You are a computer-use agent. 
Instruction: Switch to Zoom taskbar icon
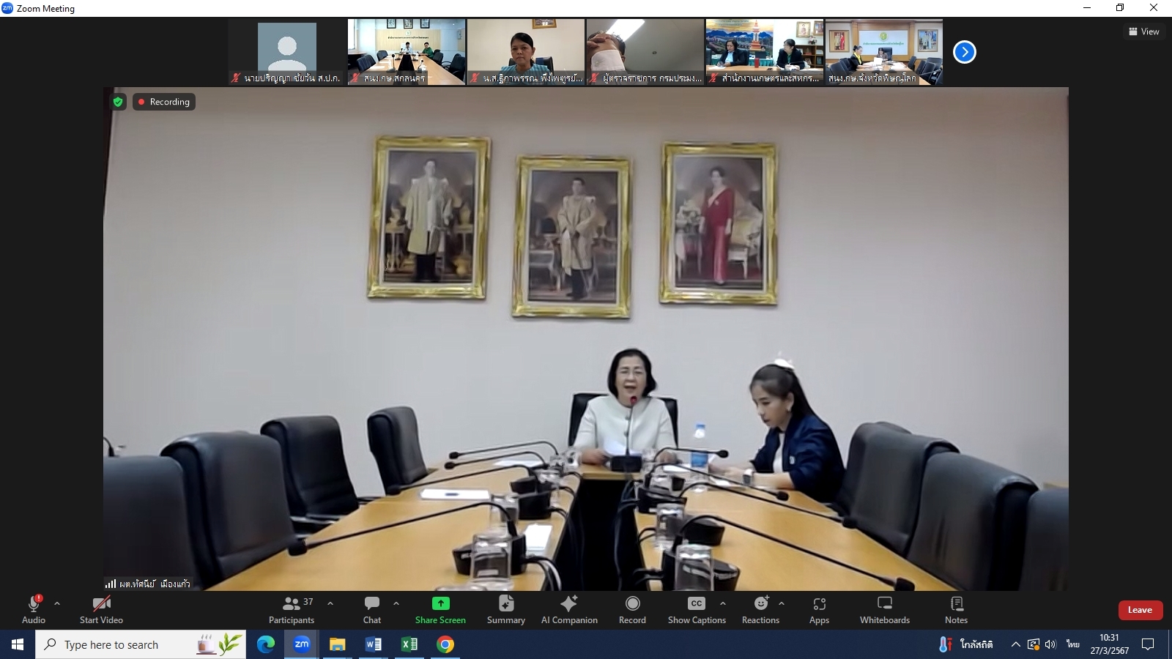pos(301,644)
